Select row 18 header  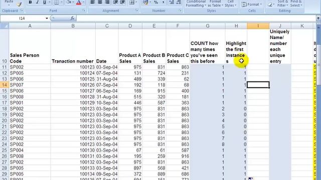pyautogui.click(x=5, y=108)
